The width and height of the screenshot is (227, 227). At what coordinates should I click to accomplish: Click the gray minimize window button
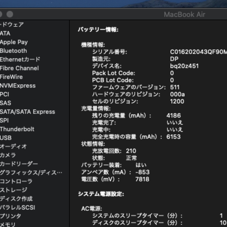[10, 14]
